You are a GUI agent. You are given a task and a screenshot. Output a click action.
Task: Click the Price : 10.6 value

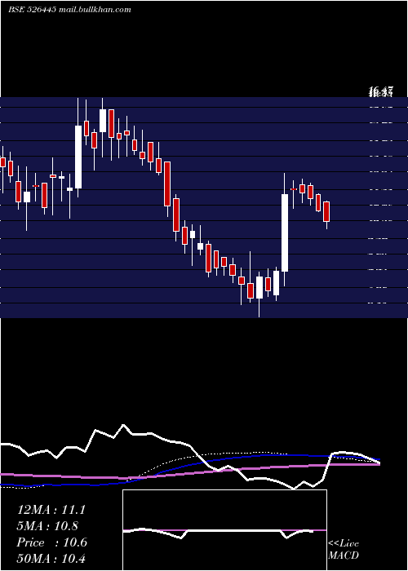pos(51,542)
